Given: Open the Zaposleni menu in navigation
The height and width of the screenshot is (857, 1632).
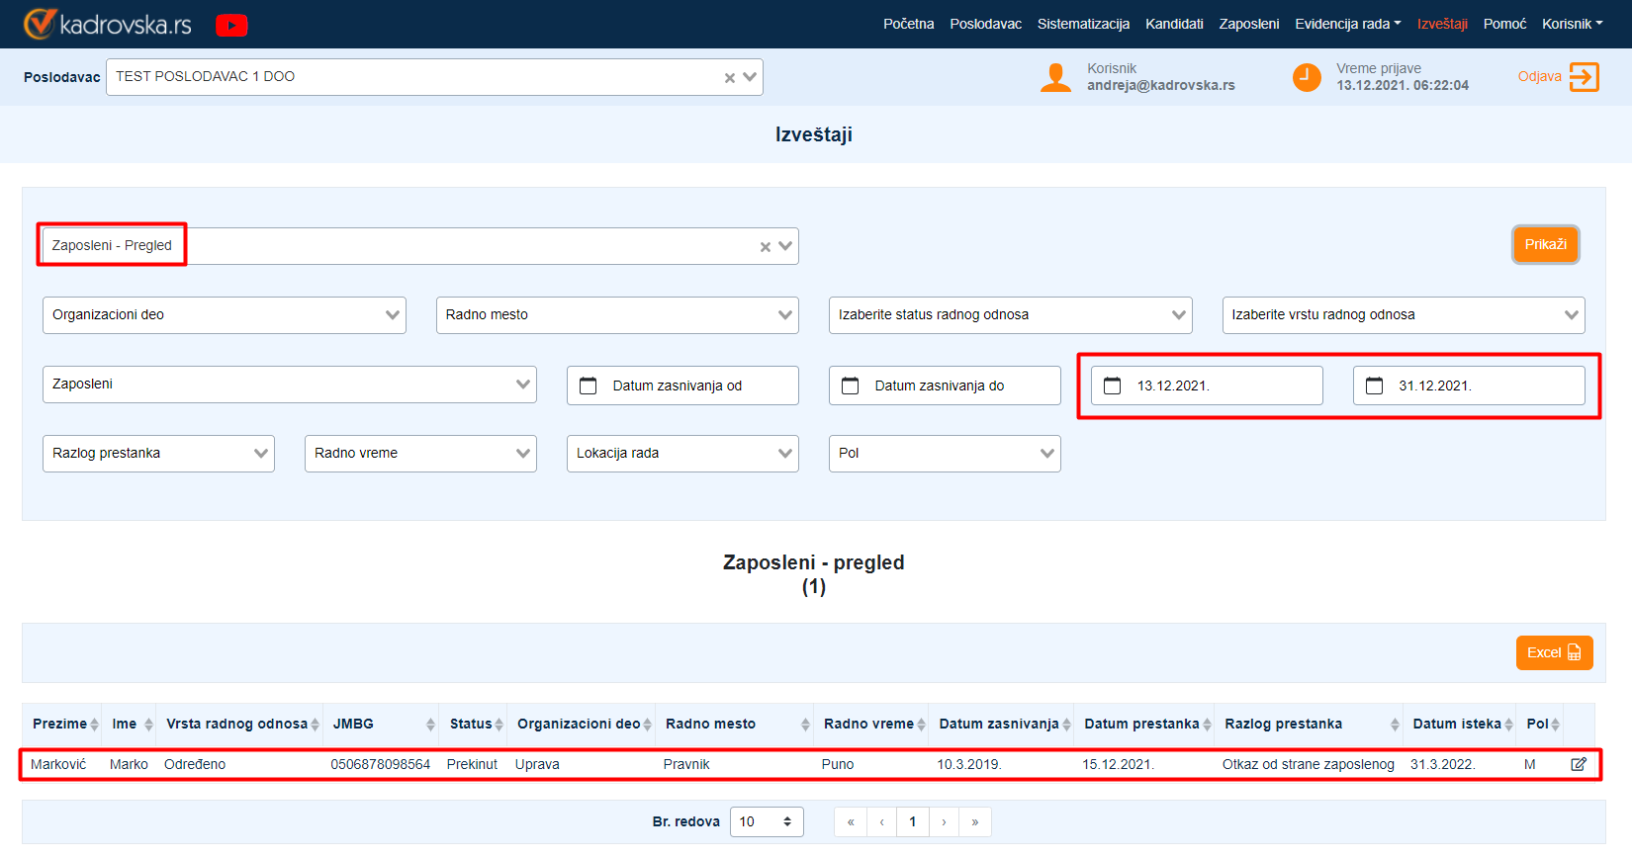Looking at the screenshot, I should 1248,24.
